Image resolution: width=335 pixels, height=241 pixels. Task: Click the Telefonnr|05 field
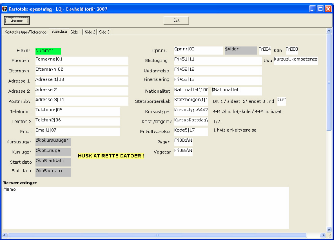pos(78,111)
